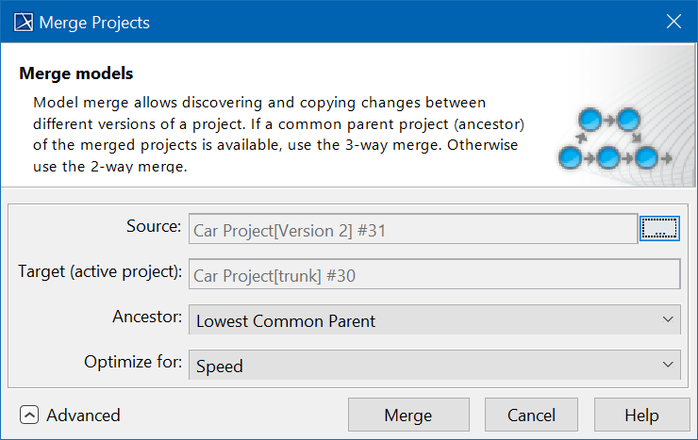Click the Advanced label text
This screenshot has height=440, width=698.
click(83, 415)
